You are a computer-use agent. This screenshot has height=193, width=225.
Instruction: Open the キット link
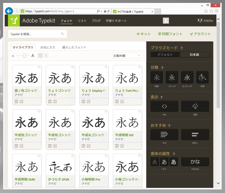(144, 34)
